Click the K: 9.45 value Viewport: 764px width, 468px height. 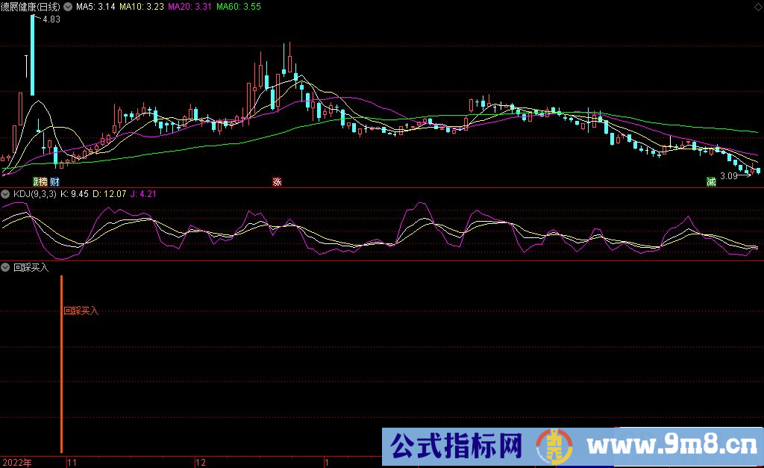[74, 194]
